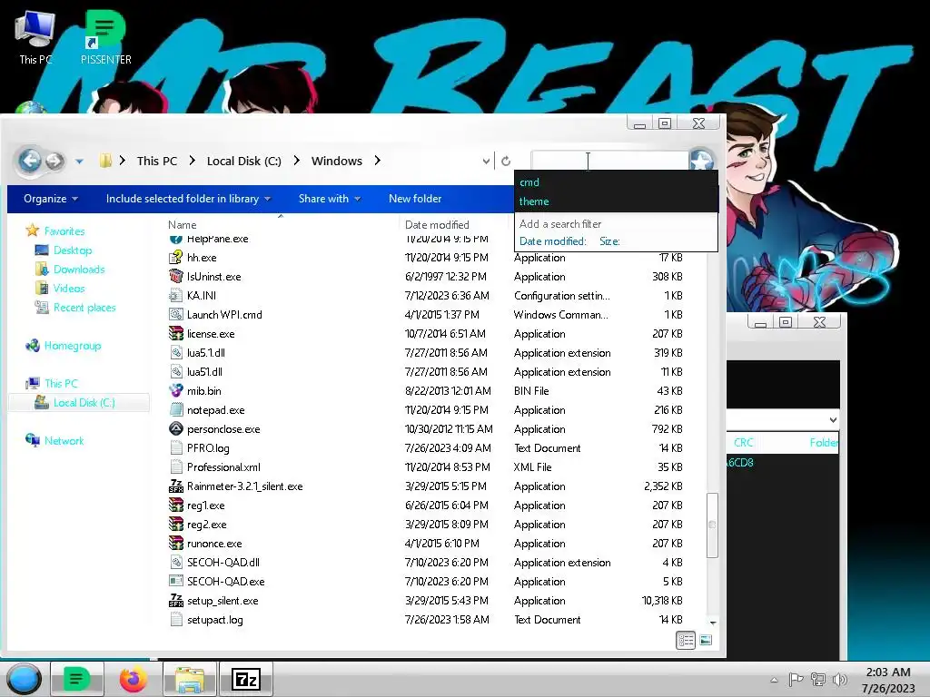Open recent locations dropdown arrow
The width and height of the screenshot is (930, 697).
79,162
